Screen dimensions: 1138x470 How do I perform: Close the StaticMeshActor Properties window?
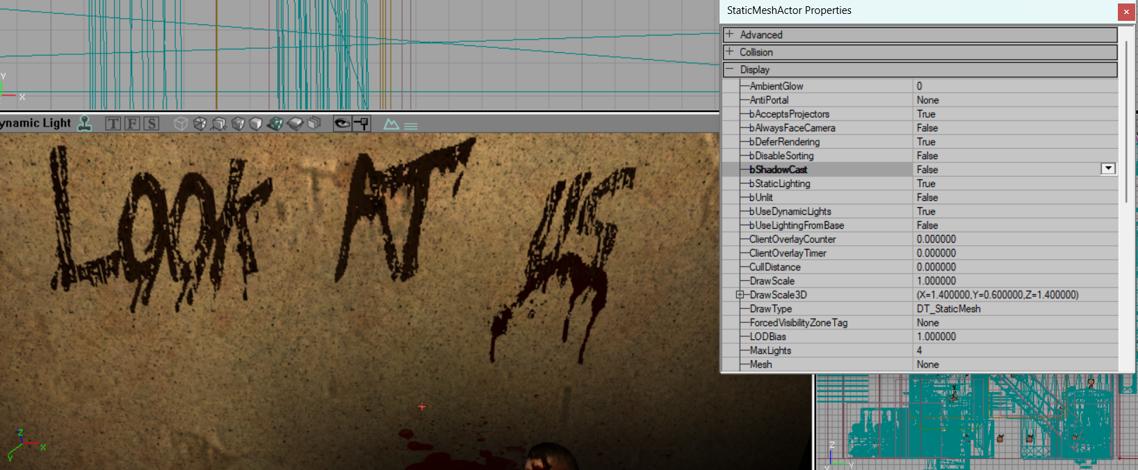[x=1127, y=11]
